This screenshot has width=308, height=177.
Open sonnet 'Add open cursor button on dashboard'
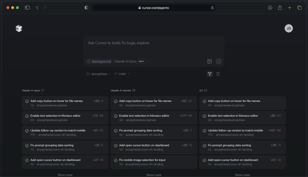(154, 147)
